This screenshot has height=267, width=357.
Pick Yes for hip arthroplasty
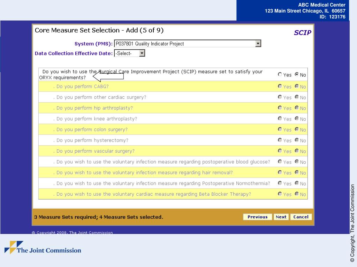280,108
